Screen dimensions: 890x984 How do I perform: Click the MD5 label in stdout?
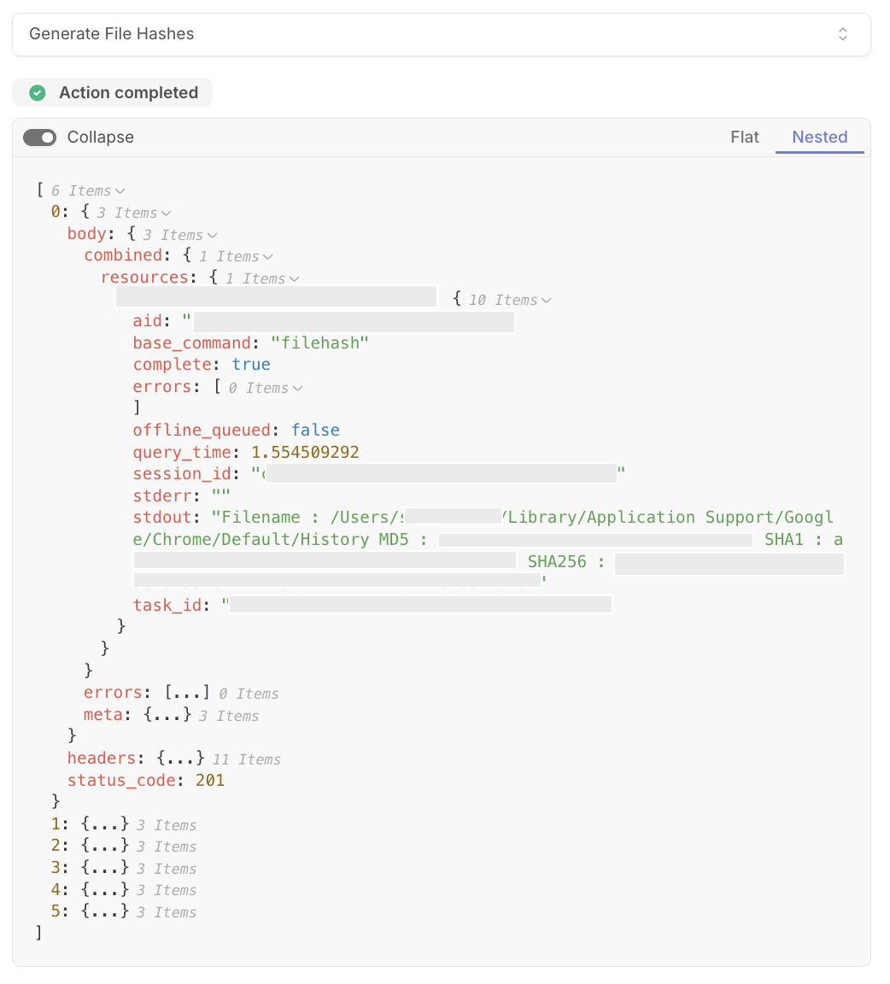pos(394,540)
